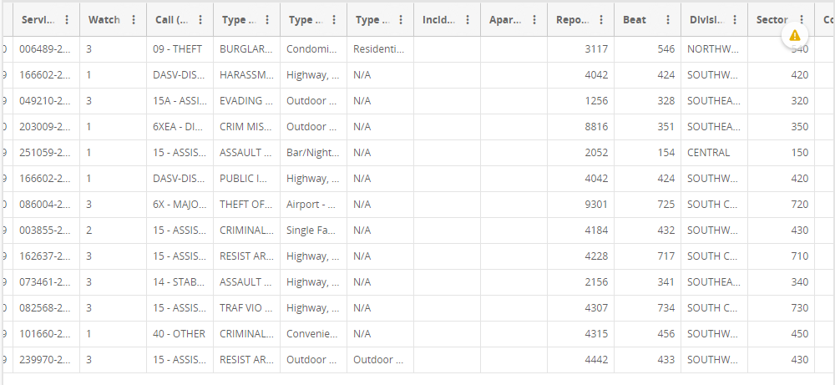This screenshot has height=385, width=835.
Task: Open the Incid... column menu icon
Action: (468, 20)
